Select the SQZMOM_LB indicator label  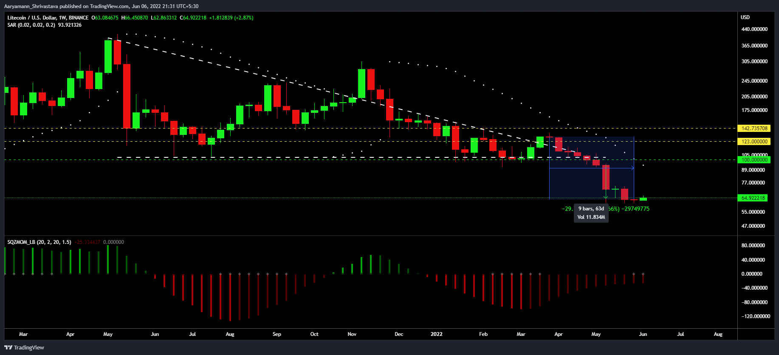click(x=39, y=242)
